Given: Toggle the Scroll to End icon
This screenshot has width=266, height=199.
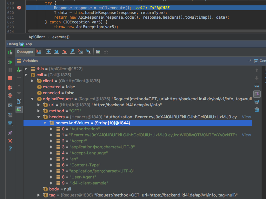Looking at the screenshot, I should pos(257,94).
